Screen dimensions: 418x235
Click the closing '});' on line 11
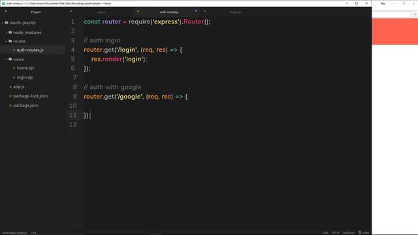click(x=87, y=116)
